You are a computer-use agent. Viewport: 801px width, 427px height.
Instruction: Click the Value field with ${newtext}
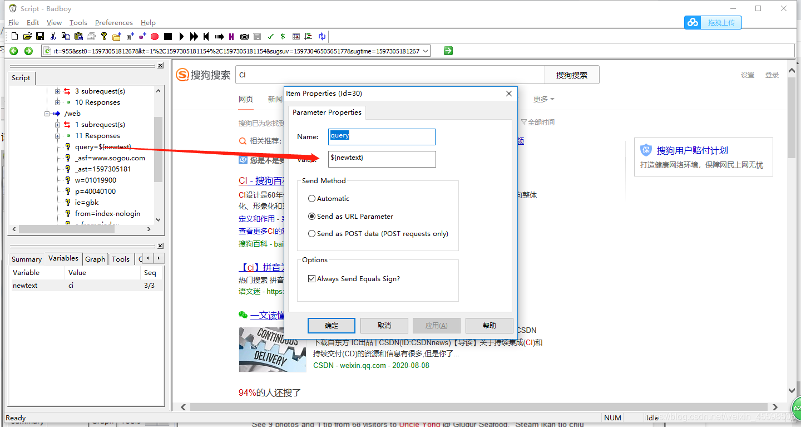coord(382,159)
